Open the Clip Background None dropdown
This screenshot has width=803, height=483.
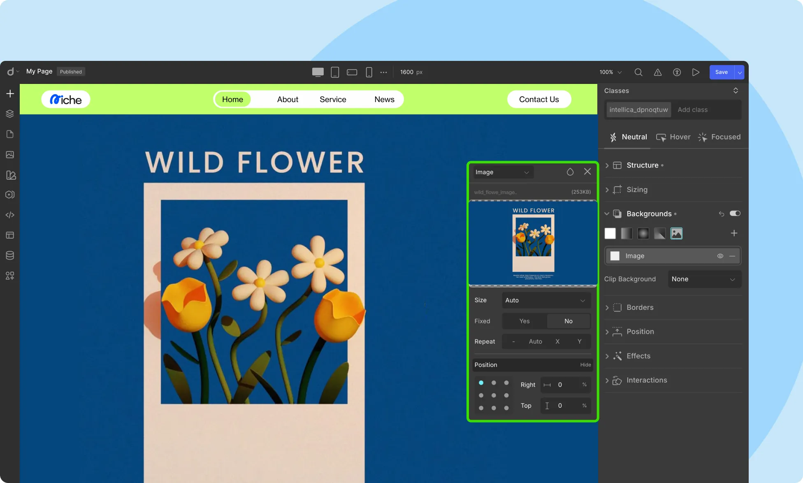705,279
